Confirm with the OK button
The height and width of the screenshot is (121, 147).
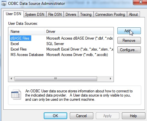[55, 116]
